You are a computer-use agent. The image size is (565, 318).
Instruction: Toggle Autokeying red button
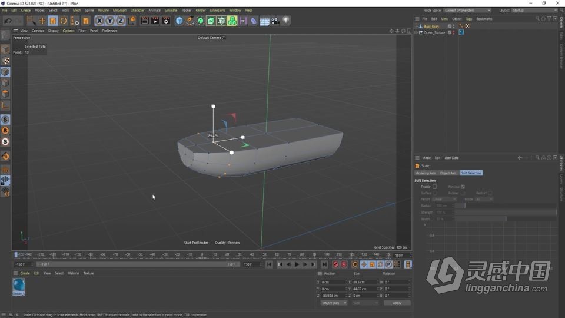[344, 264]
